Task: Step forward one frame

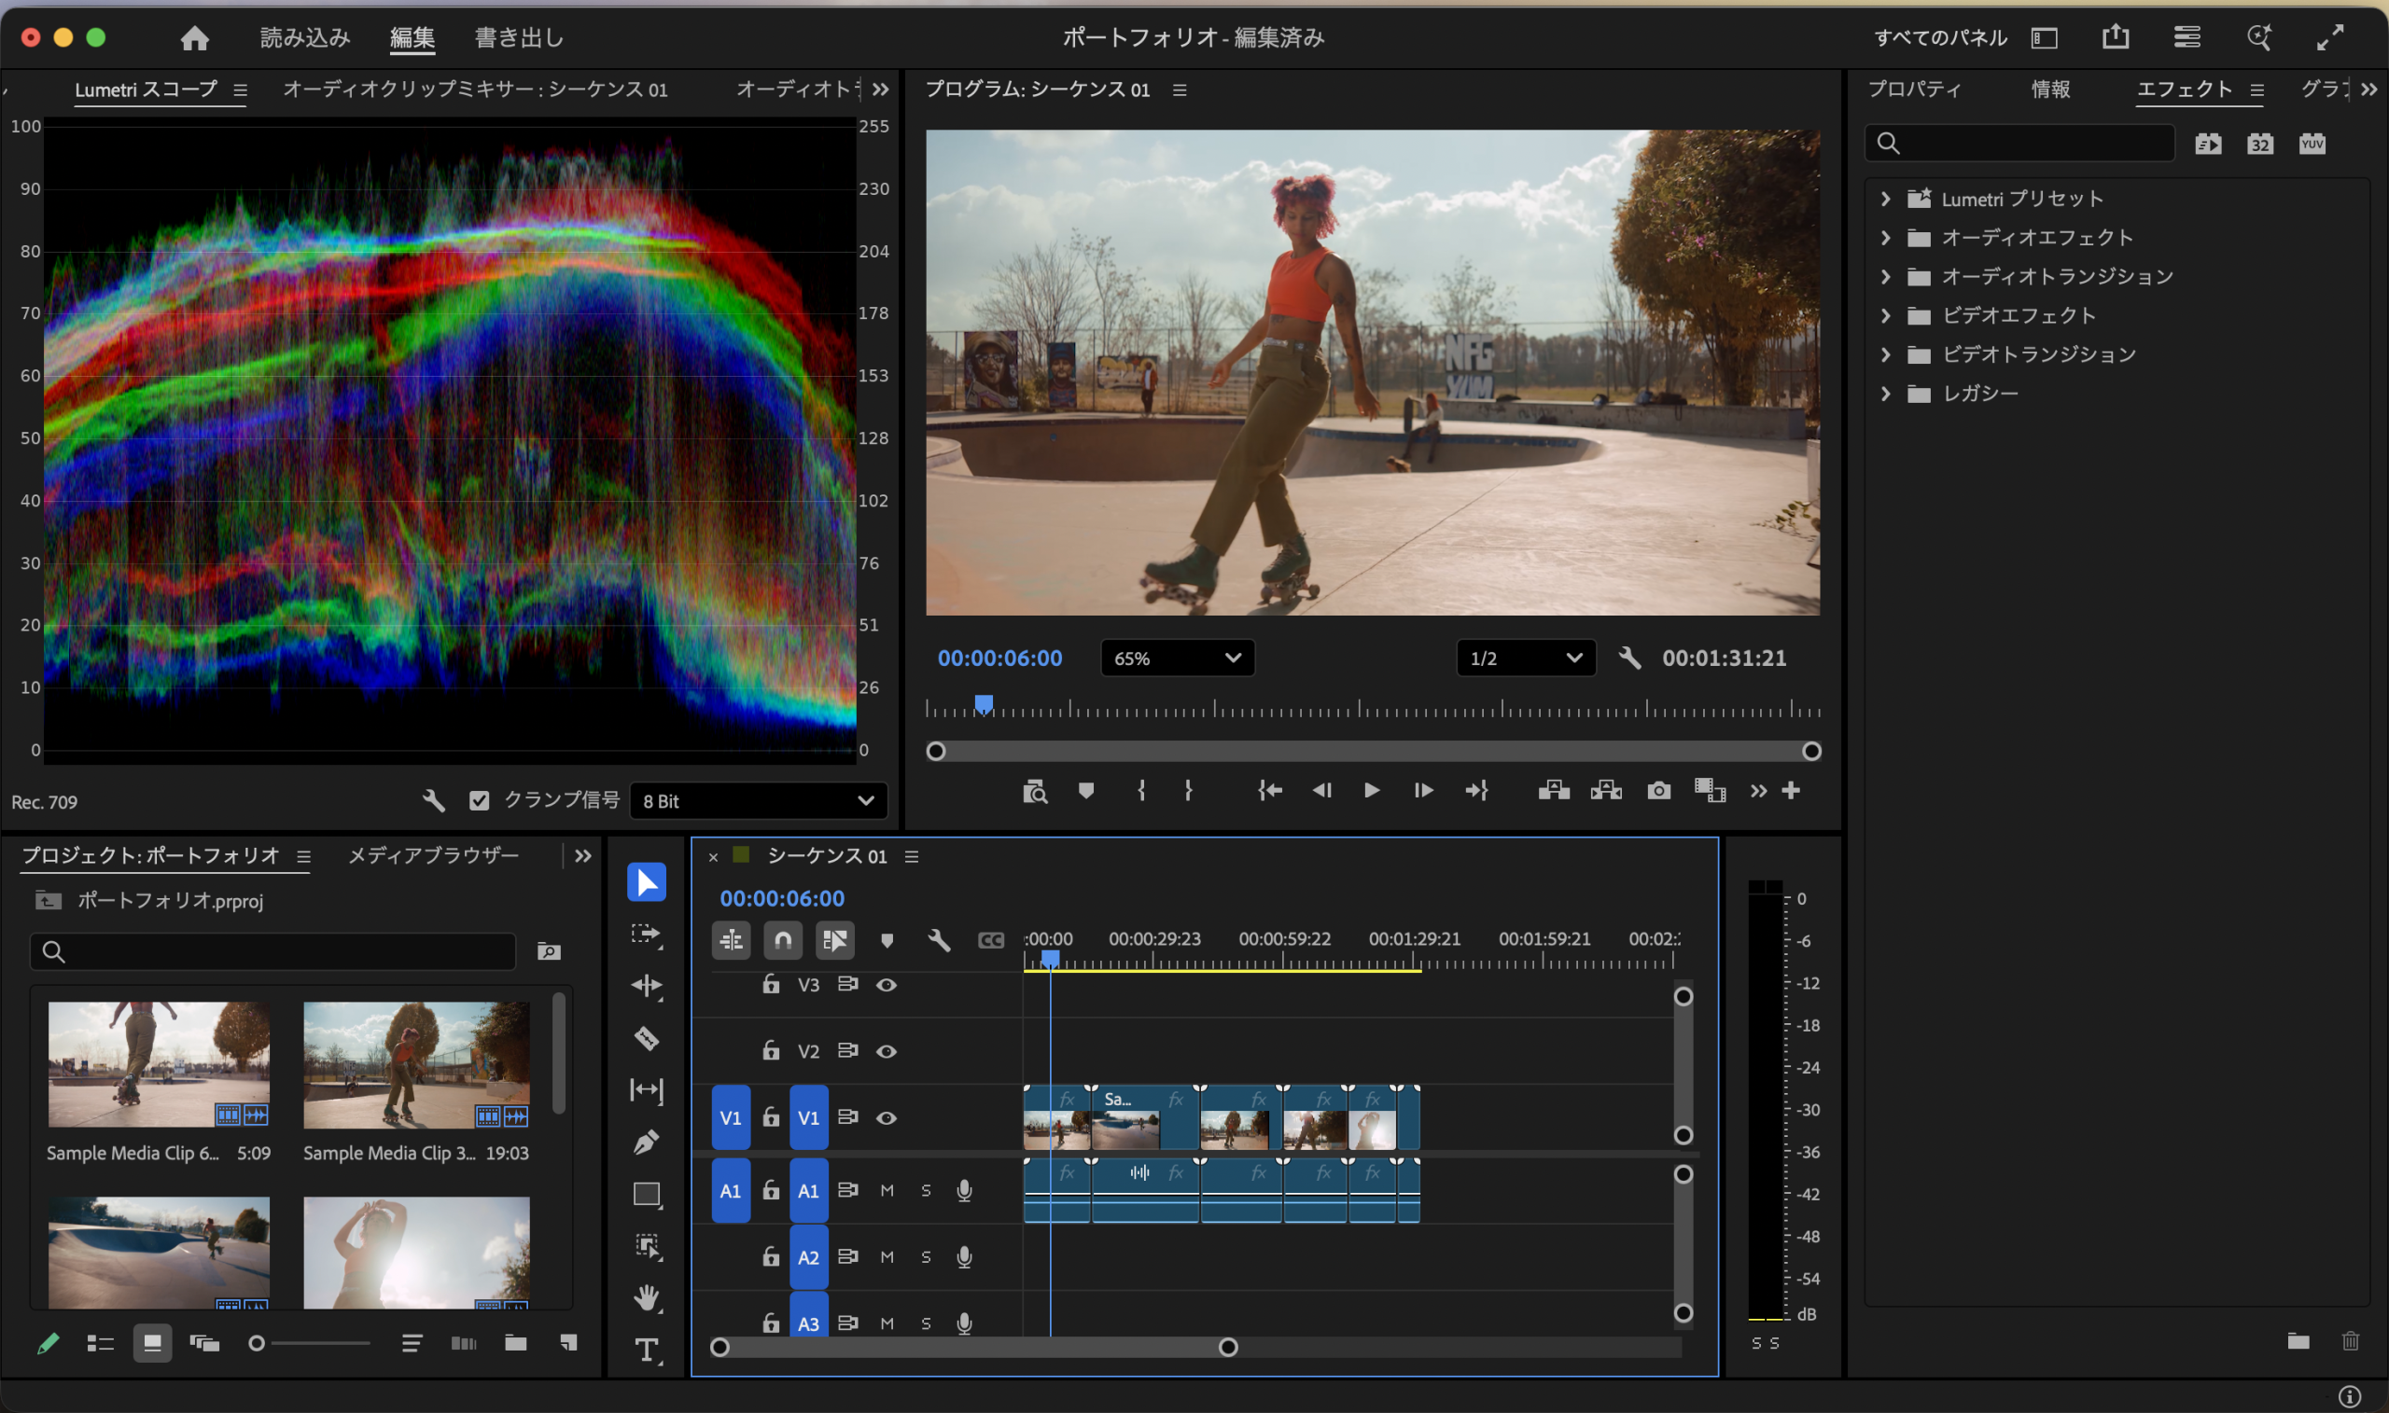Action: click(x=1423, y=790)
